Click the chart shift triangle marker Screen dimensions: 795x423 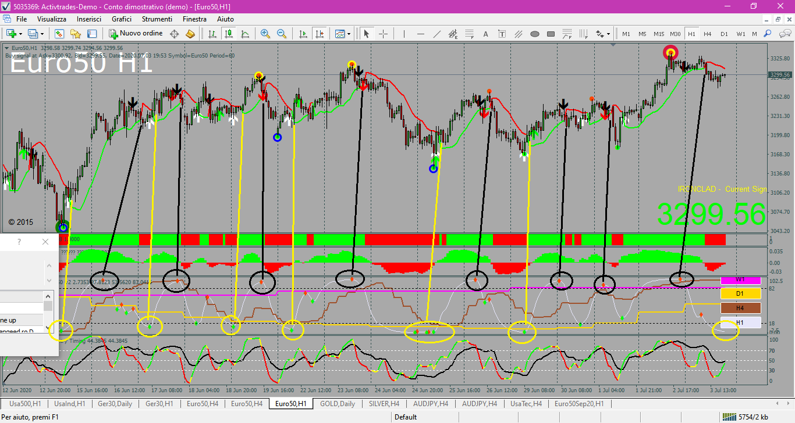pyautogui.click(x=612, y=44)
